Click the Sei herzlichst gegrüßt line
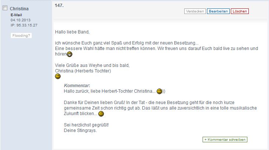This screenshot has width=269, height=150. point(86,125)
